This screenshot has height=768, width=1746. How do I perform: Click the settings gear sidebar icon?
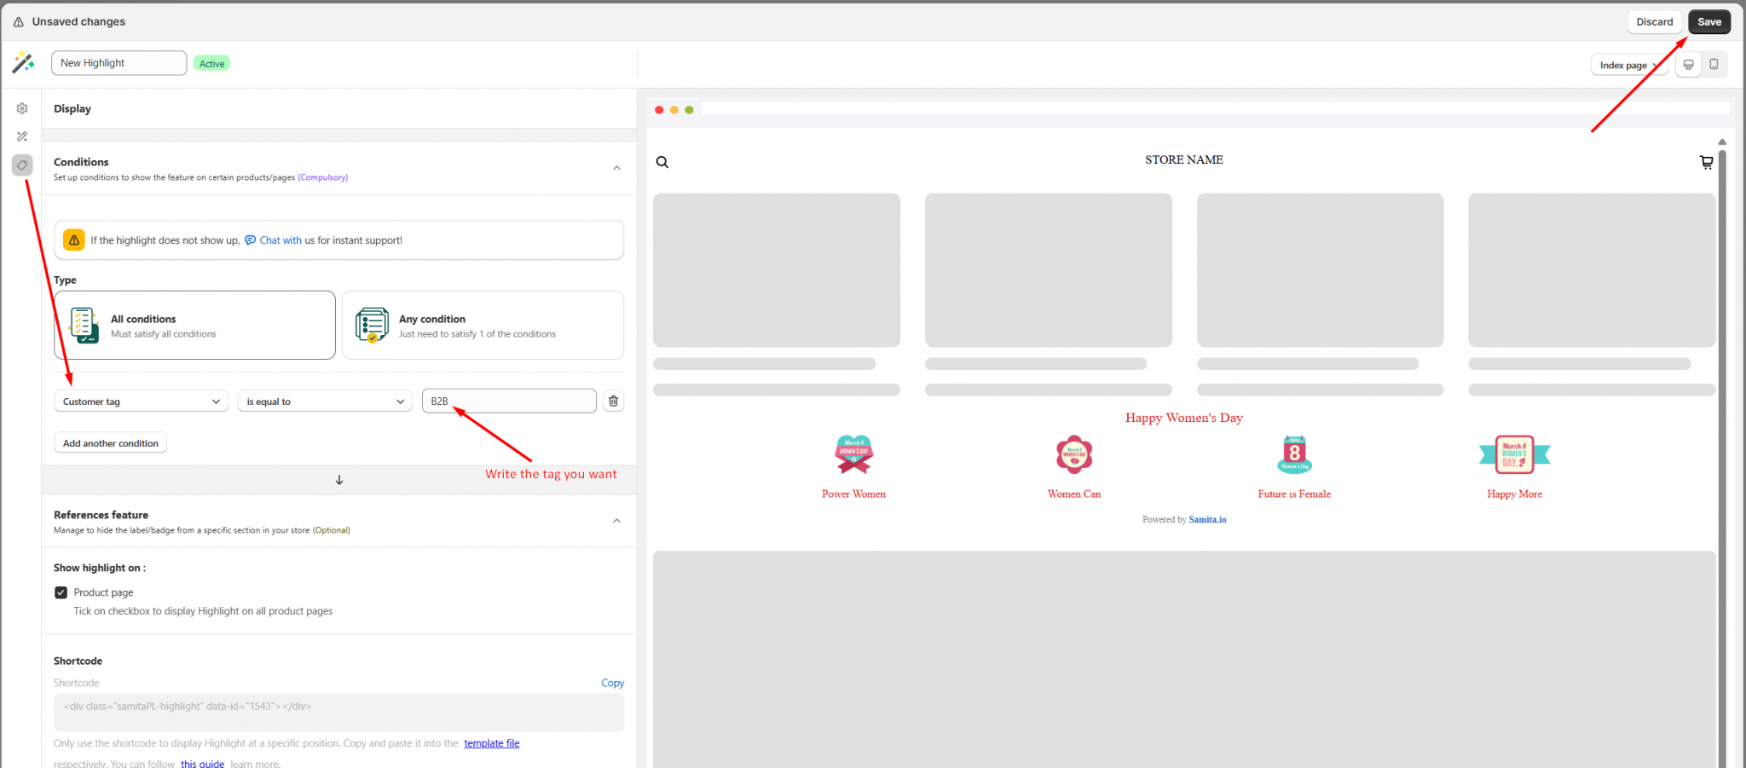[x=22, y=108]
